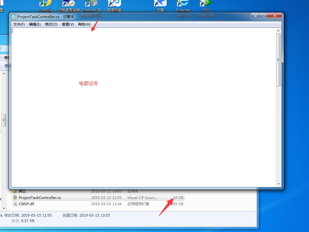Open the 查看(V) menu

[68, 24]
